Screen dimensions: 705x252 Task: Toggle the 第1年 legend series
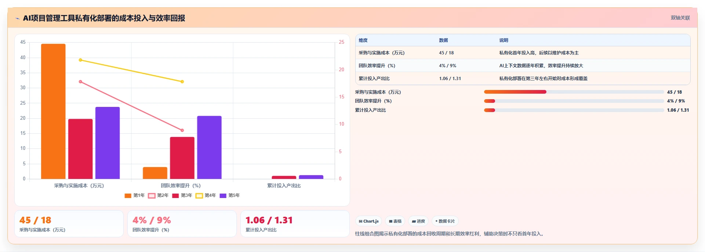pyautogui.click(x=135, y=195)
